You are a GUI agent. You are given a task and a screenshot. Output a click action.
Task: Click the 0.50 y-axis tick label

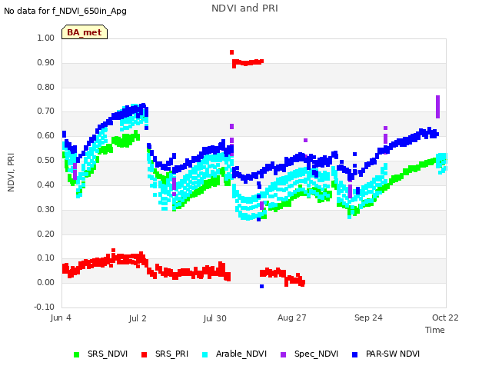click(x=46, y=160)
